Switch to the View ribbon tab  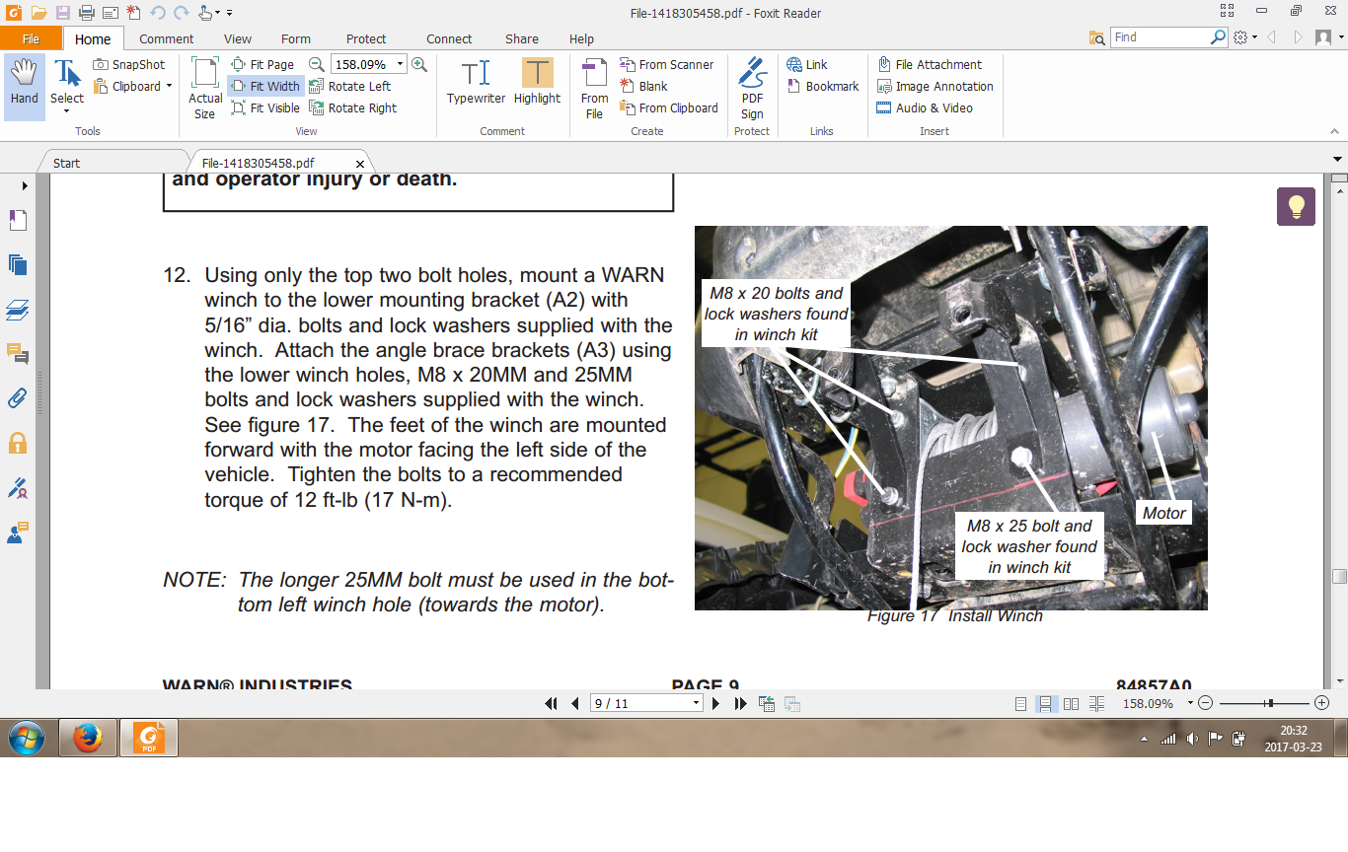238,38
